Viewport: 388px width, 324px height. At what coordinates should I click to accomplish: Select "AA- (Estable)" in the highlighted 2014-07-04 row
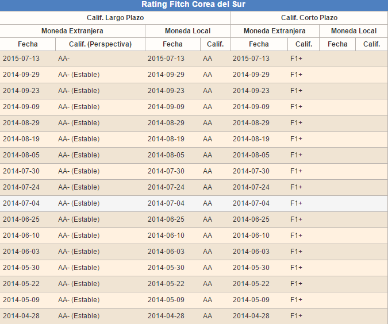79,203
